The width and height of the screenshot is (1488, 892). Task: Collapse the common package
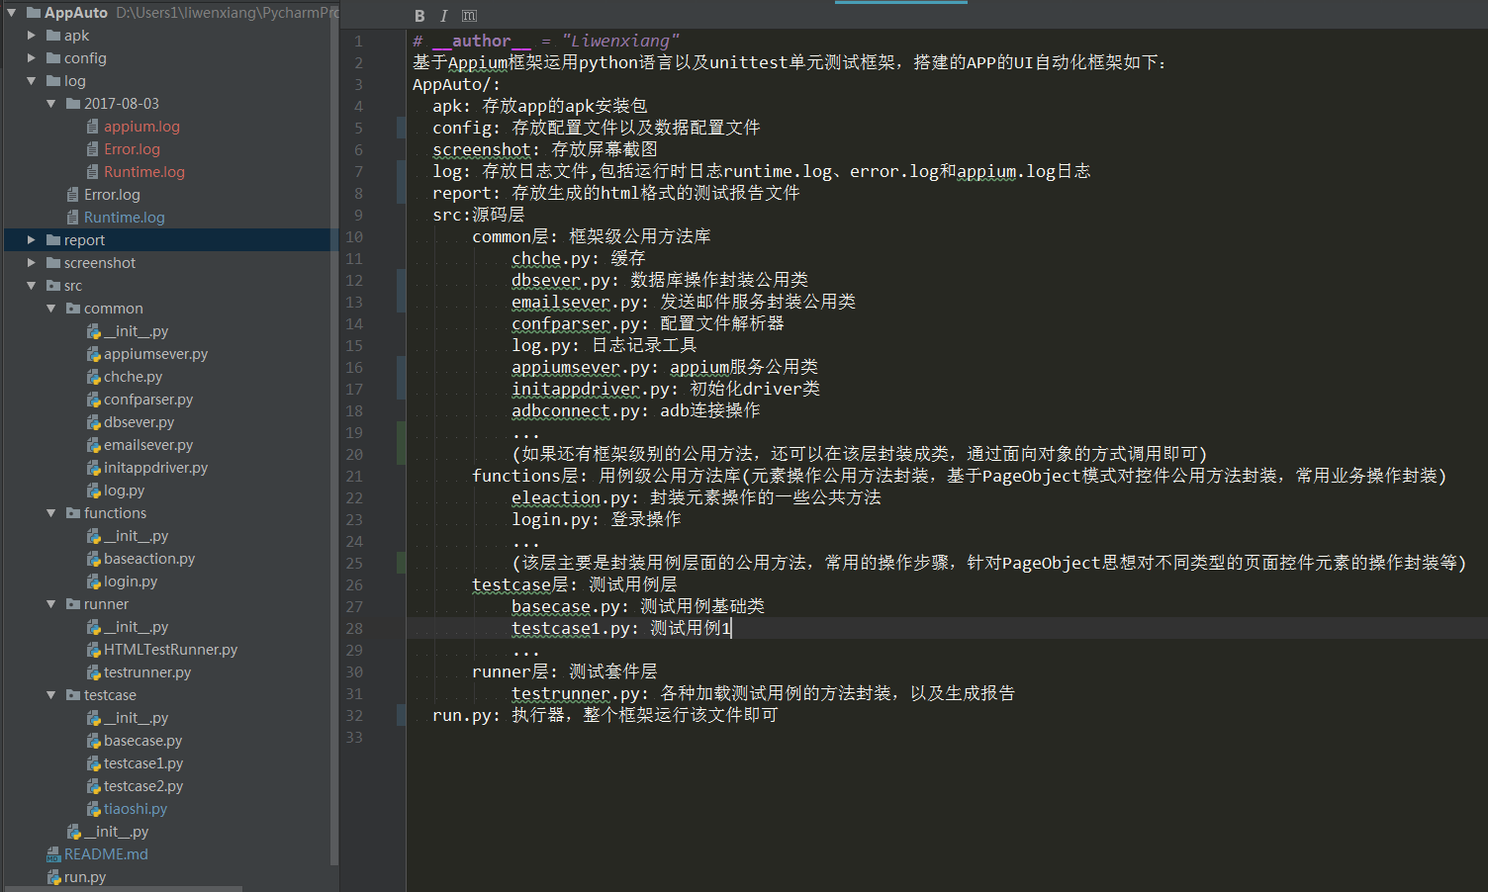click(x=51, y=309)
